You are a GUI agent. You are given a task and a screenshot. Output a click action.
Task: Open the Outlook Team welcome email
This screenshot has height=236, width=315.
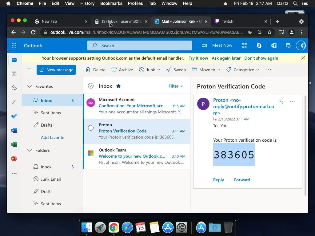pos(137,156)
